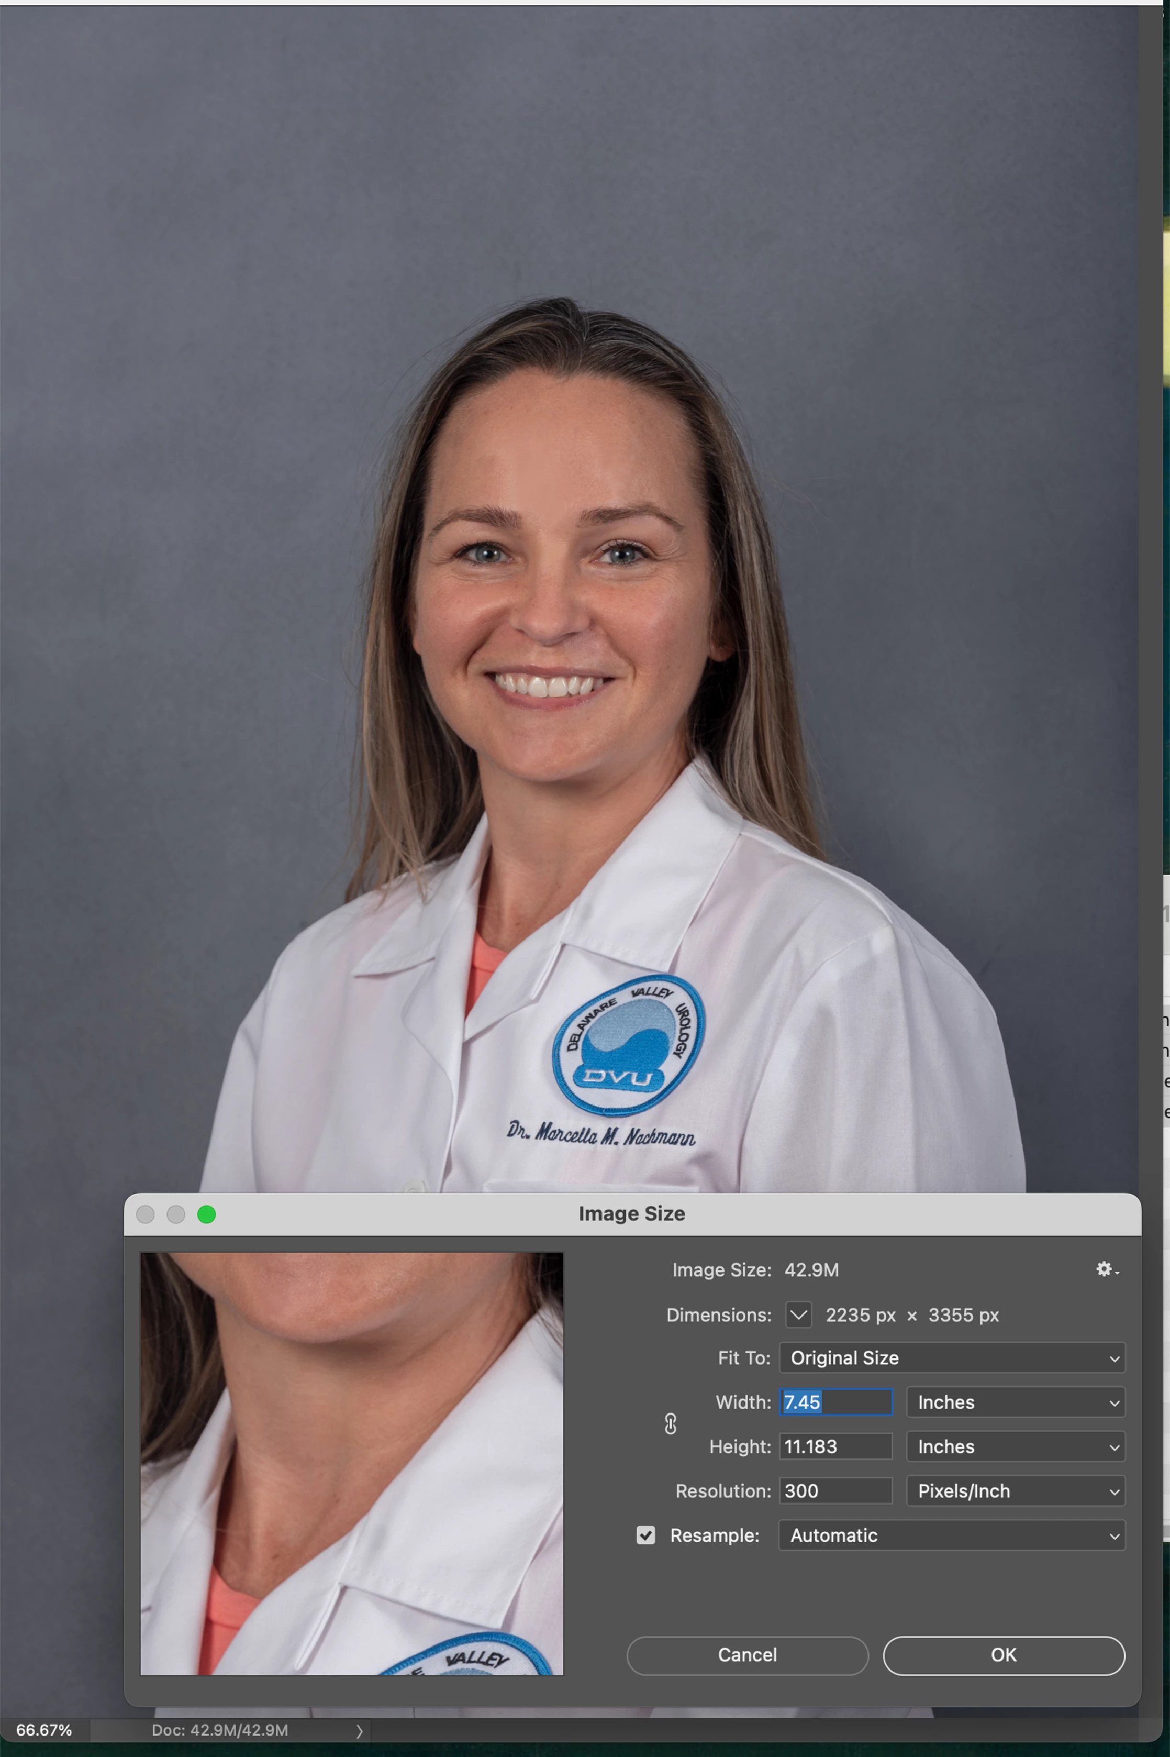
Task: Open the Resample method Automatic dropdown
Action: (x=951, y=1535)
